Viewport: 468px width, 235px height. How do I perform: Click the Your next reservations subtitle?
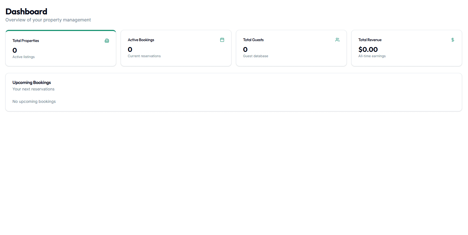pos(33,89)
